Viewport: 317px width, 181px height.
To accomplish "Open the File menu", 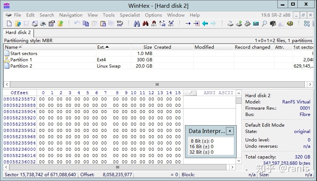I will tap(17, 15).
